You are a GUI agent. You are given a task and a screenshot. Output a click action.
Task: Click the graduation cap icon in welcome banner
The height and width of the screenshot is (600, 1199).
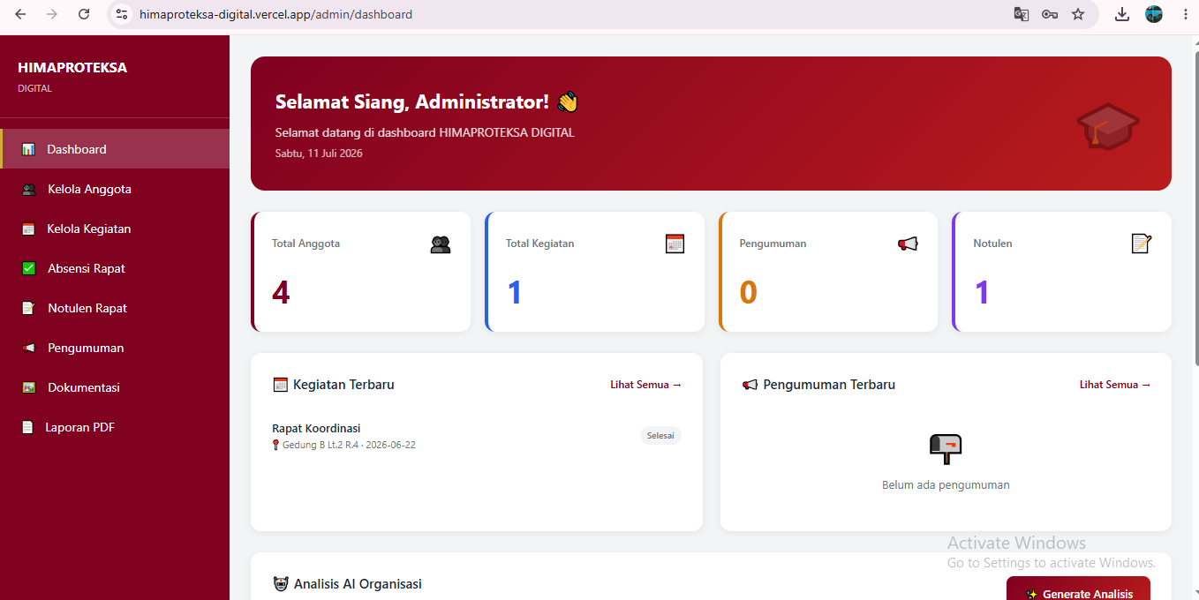point(1108,126)
